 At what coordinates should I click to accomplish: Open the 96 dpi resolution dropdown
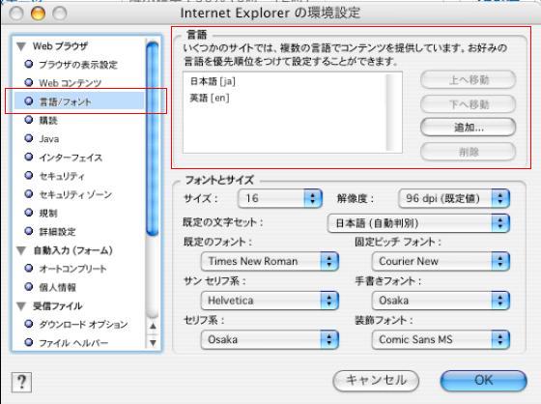pos(454,198)
